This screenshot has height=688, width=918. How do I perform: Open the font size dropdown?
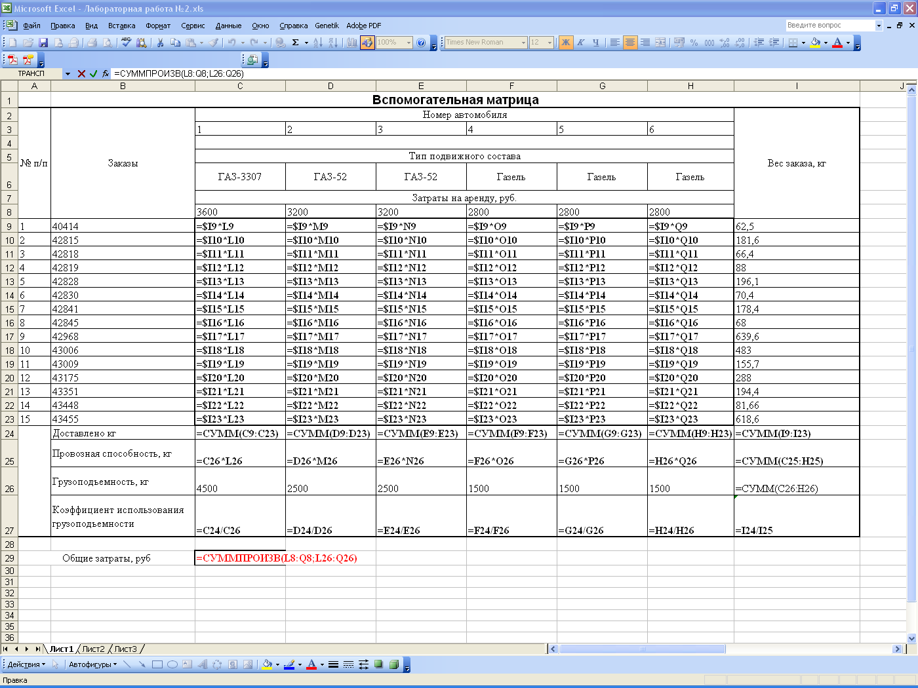pyautogui.click(x=549, y=43)
